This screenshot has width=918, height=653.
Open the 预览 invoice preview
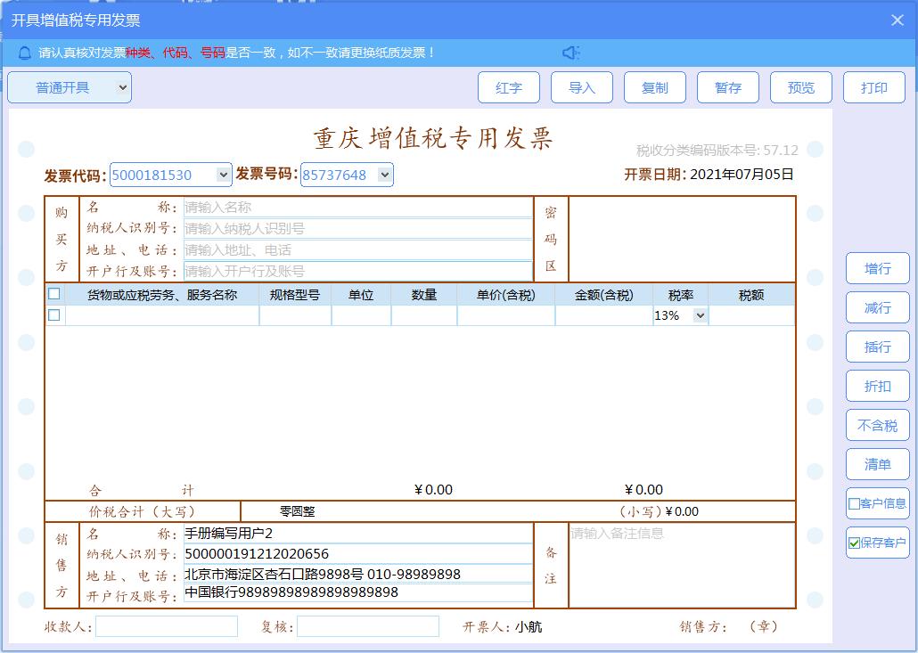(x=801, y=87)
